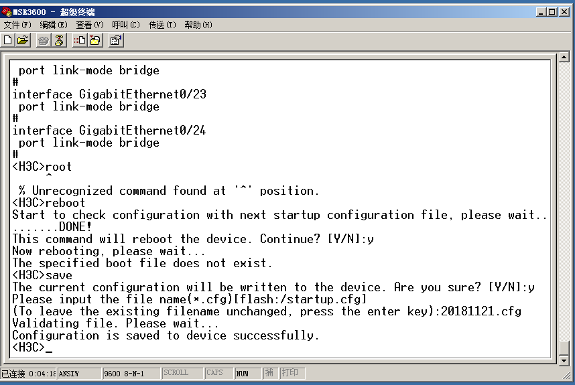This screenshot has height=385, width=575.
Task: Click the Disconnect phone toolbar icon
Action: pyautogui.click(x=59, y=41)
